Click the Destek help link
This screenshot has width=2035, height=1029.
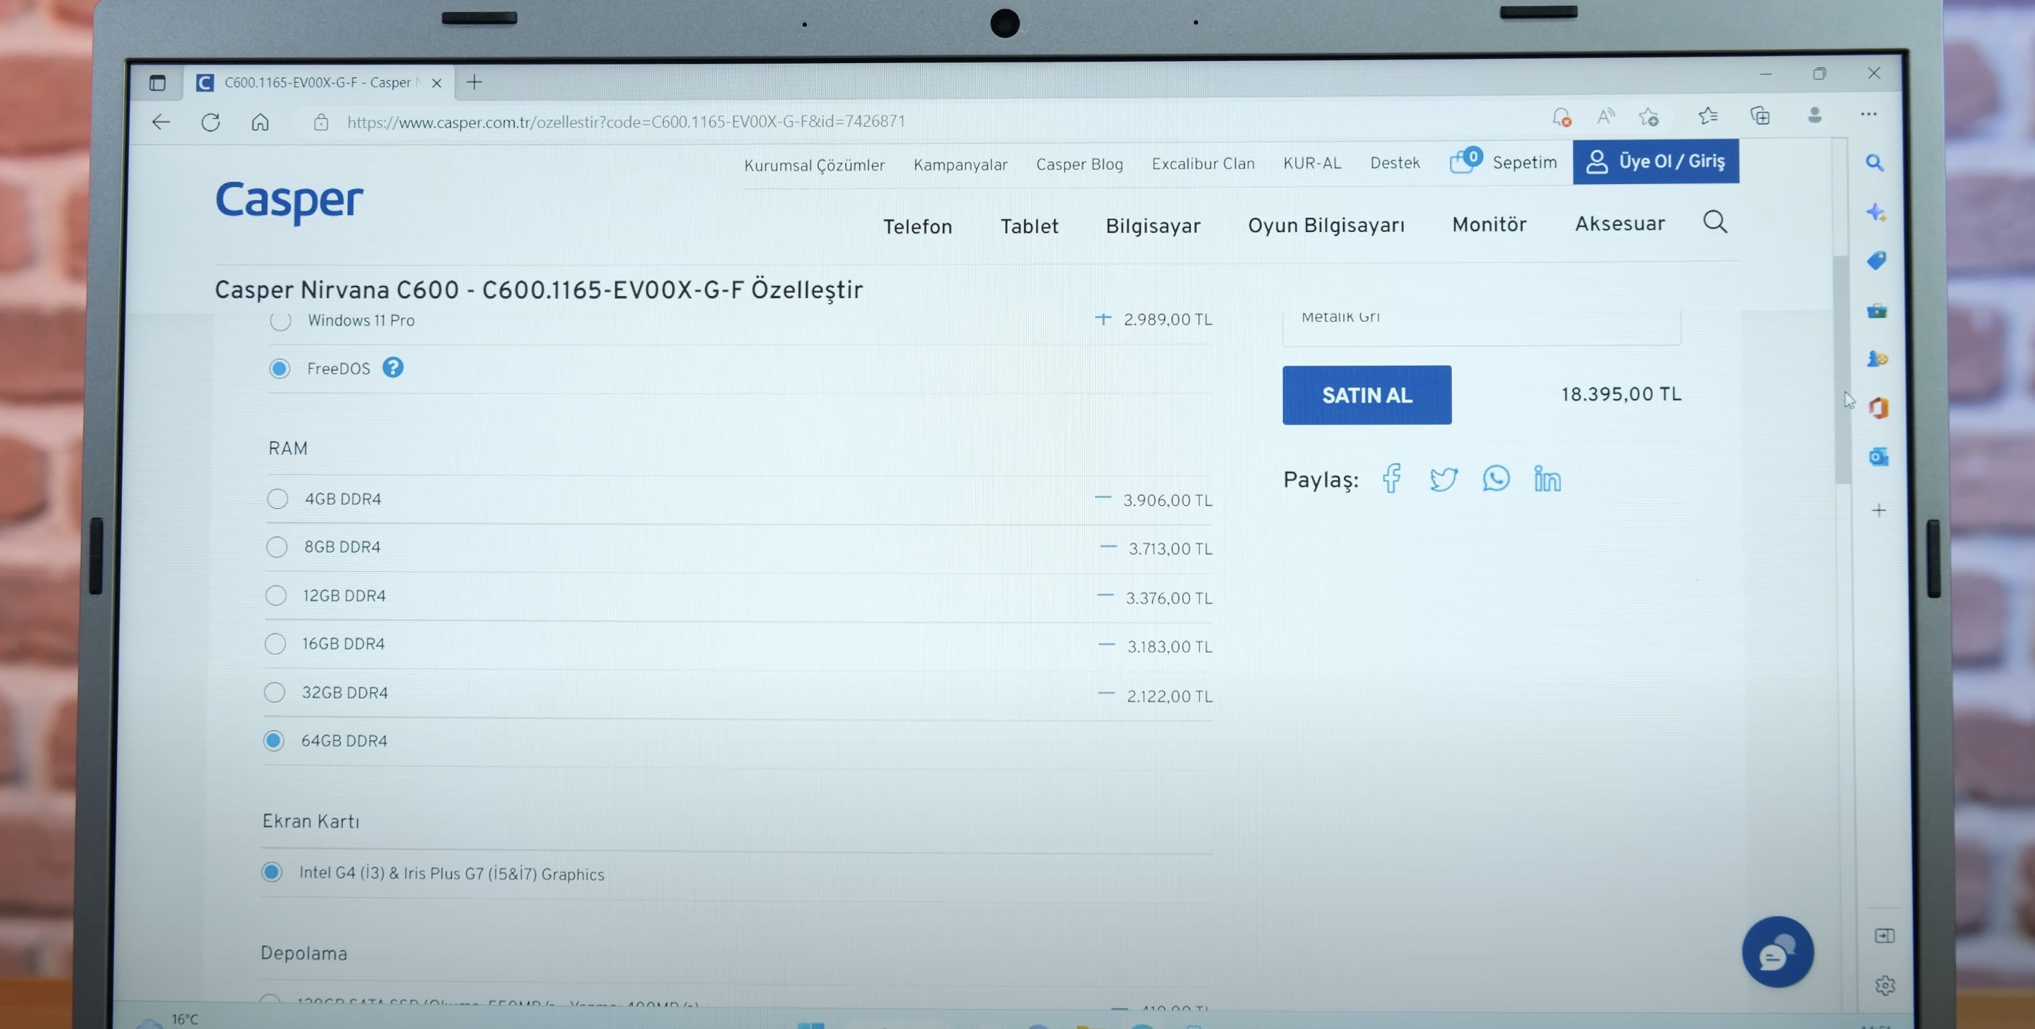(1395, 163)
